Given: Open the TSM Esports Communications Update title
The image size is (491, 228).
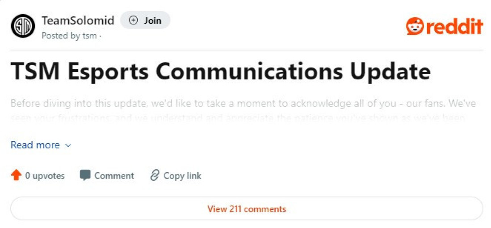Looking at the screenshot, I should tap(220, 72).
